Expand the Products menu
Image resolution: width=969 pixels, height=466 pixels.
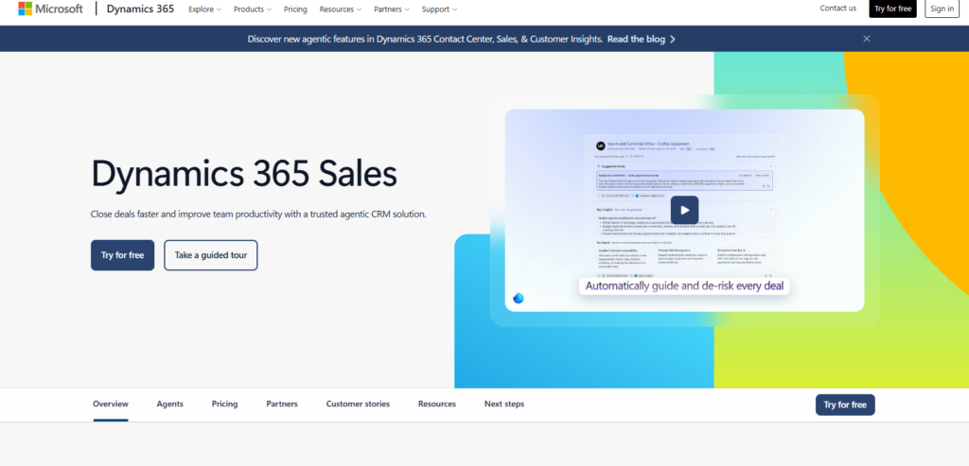click(x=252, y=9)
